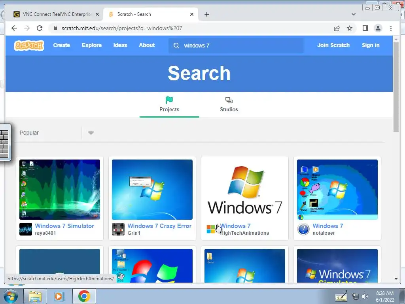The height and width of the screenshot is (304, 405).
Task: Close the VNC Connect RealVNC tab
Action: click(x=97, y=14)
